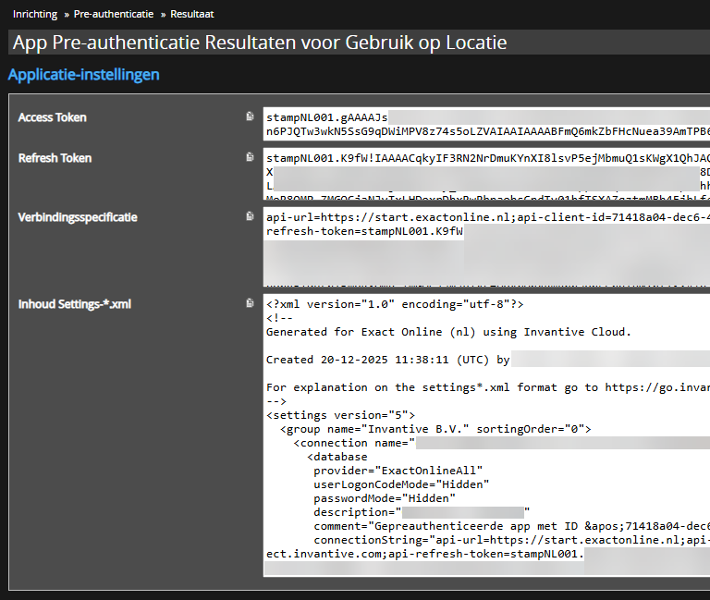Click the Access Token label
710x600 pixels.
tap(53, 117)
